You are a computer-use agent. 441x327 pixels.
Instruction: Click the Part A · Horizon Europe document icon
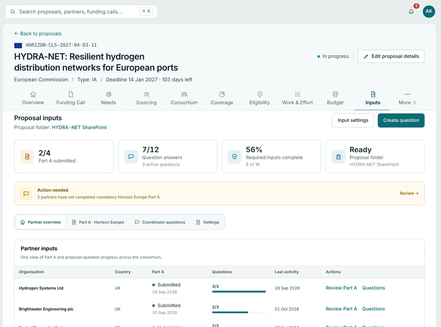(74, 222)
